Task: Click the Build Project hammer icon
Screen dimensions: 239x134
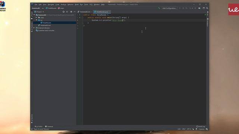Action: pos(159,8)
